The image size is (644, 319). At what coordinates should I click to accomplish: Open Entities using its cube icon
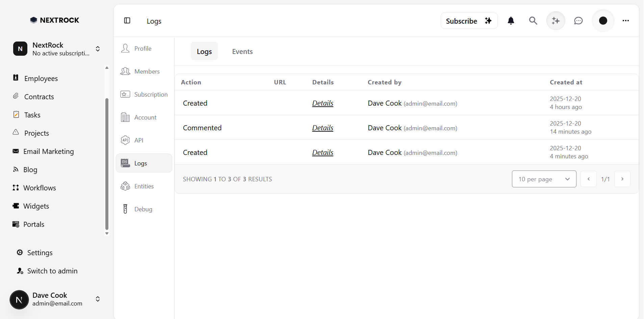(125, 186)
